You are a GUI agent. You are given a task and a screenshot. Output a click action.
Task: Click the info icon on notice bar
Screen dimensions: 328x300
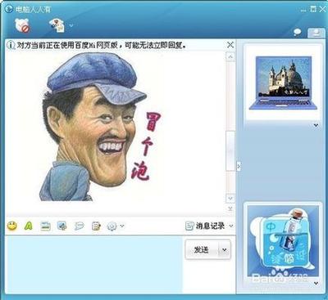(11, 45)
